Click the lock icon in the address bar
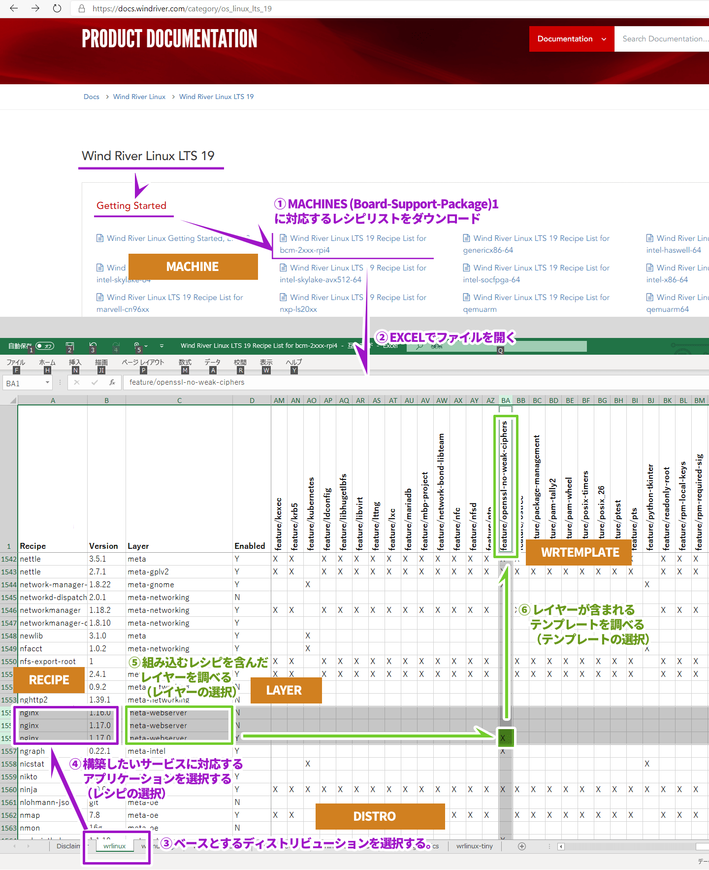Screen dimensions: 709x870 (x=82, y=9)
